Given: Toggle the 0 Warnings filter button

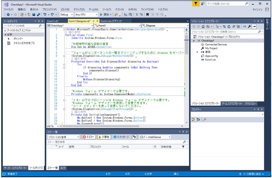Looking at the screenshot, I should (104, 137).
